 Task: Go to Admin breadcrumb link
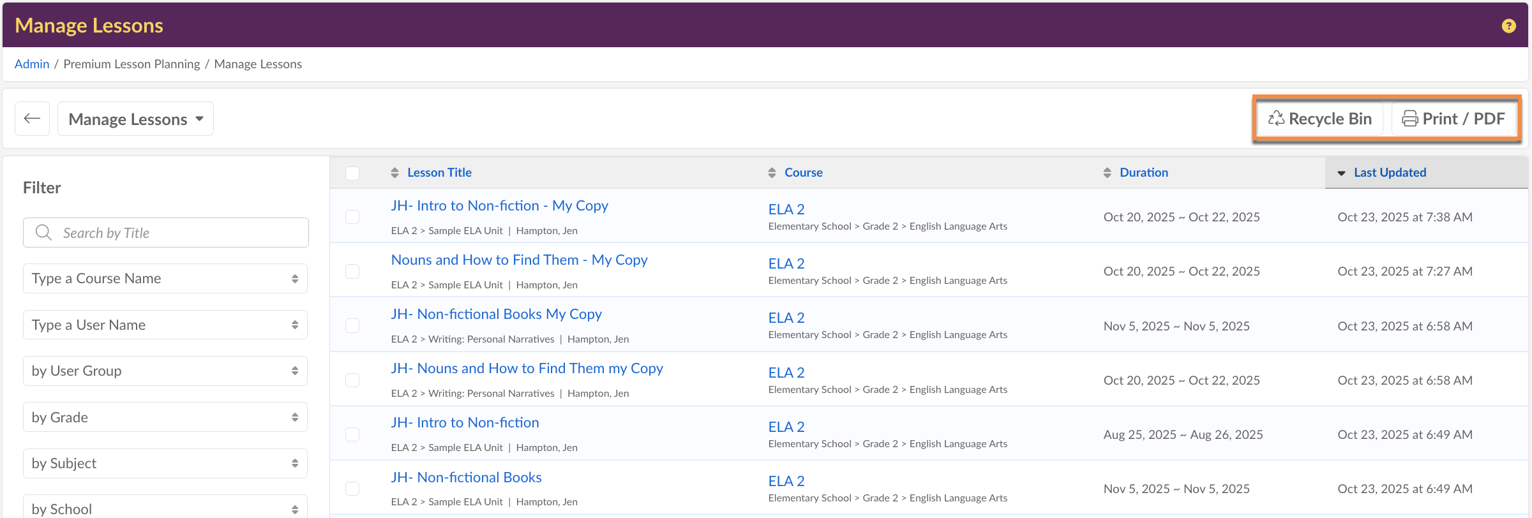click(32, 64)
